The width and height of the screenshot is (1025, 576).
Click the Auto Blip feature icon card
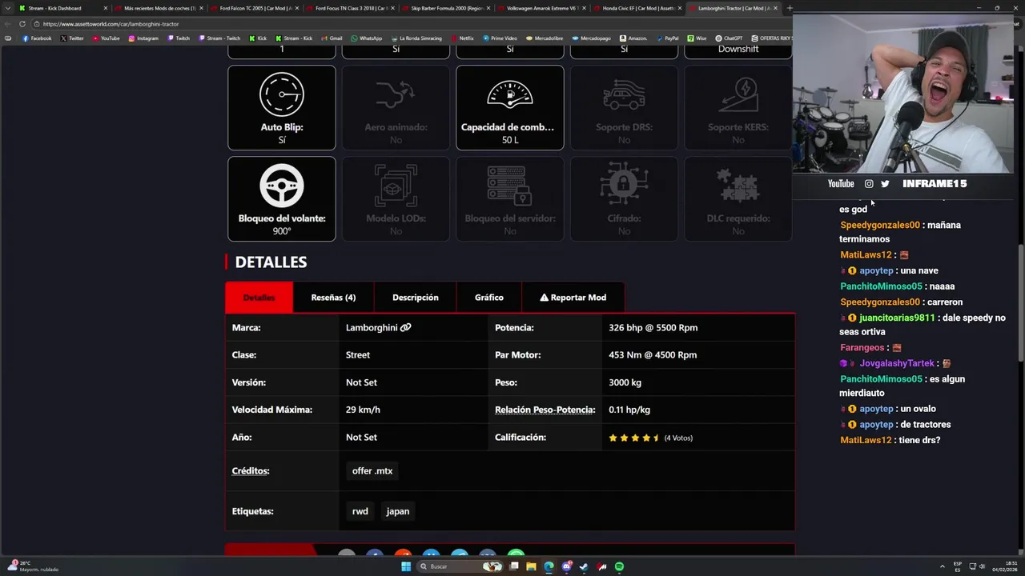point(282,108)
